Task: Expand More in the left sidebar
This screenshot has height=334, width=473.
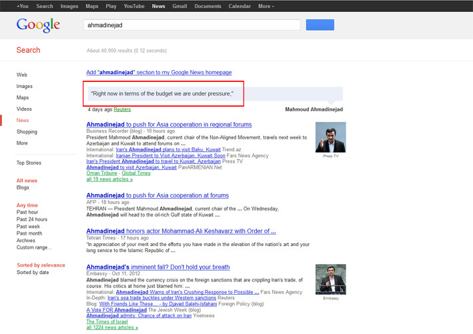Action: (22, 143)
